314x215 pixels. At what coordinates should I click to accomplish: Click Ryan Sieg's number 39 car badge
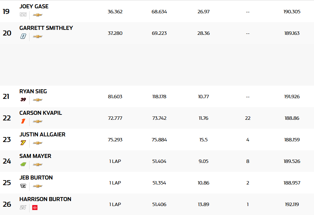(x=23, y=100)
